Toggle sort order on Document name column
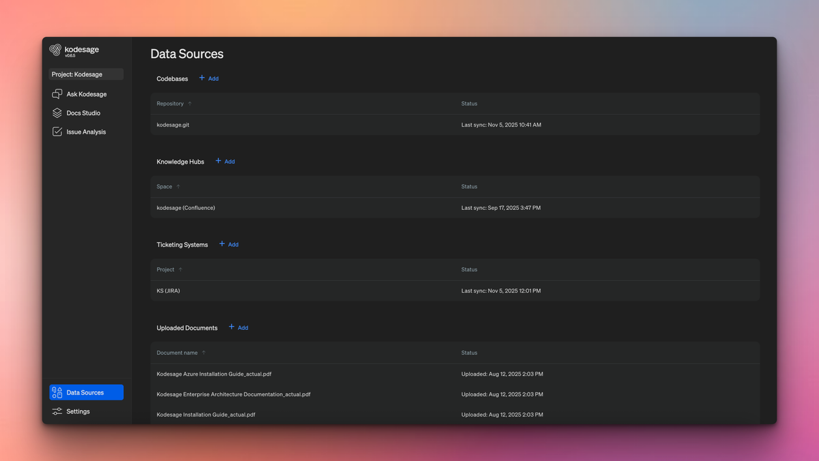The width and height of the screenshot is (819, 461). (203, 352)
